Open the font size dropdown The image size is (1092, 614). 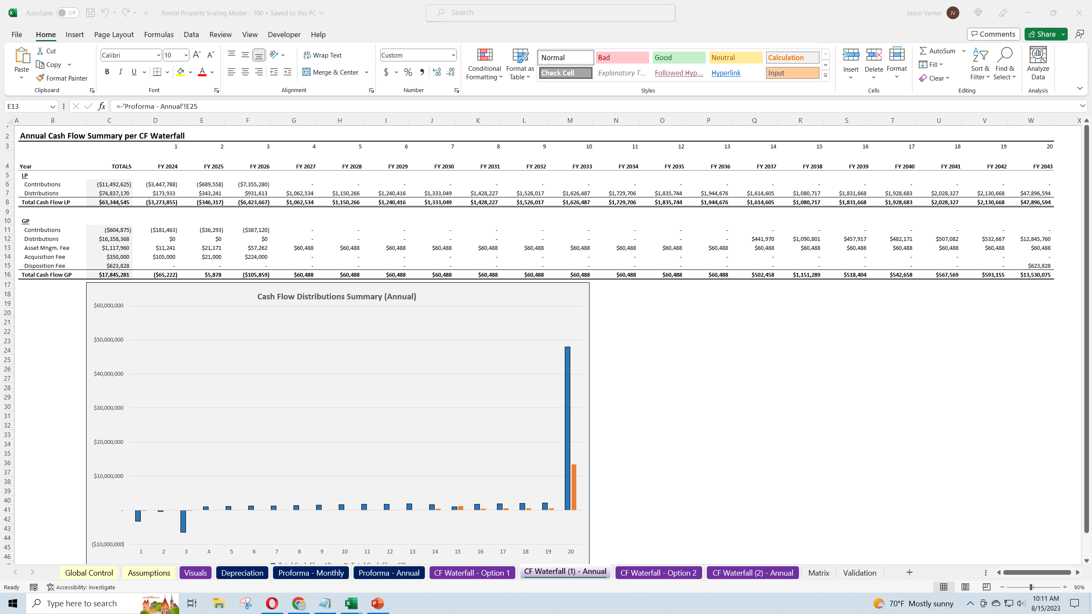[186, 55]
